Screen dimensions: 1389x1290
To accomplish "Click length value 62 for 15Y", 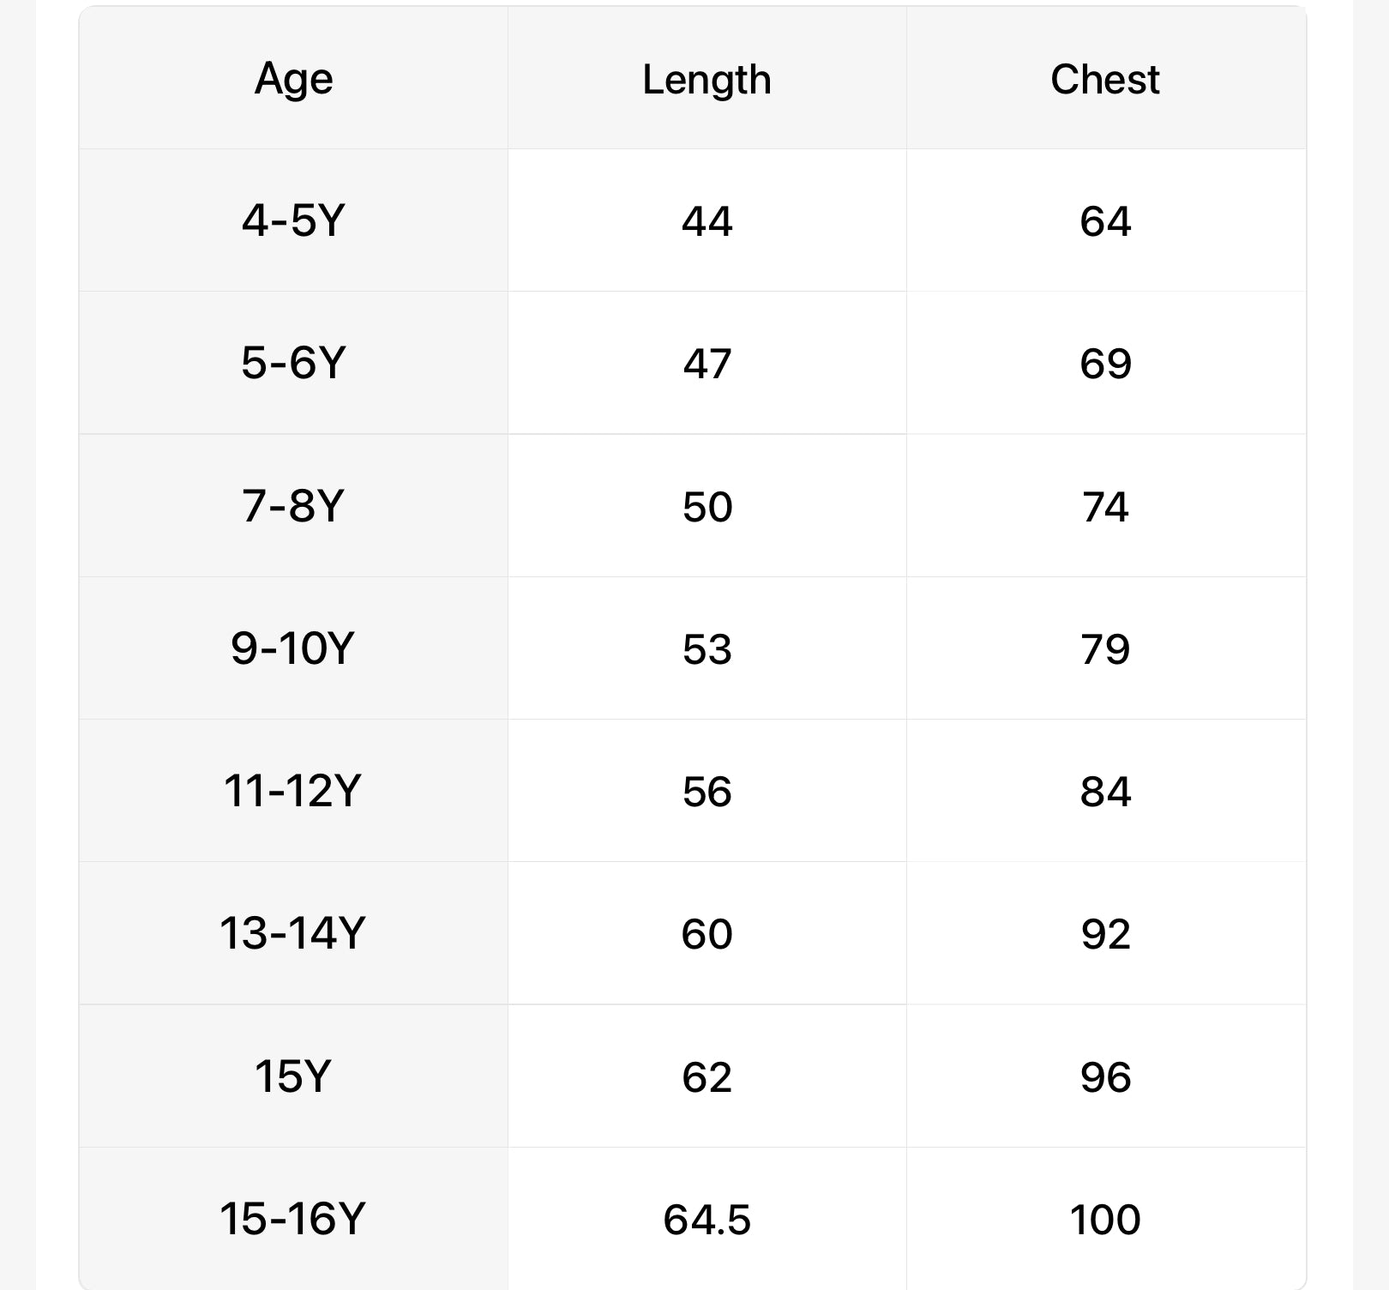I will pyautogui.click(x=707, y=1076).
